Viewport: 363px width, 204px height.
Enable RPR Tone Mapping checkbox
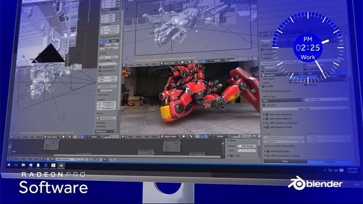coord(267,115)
